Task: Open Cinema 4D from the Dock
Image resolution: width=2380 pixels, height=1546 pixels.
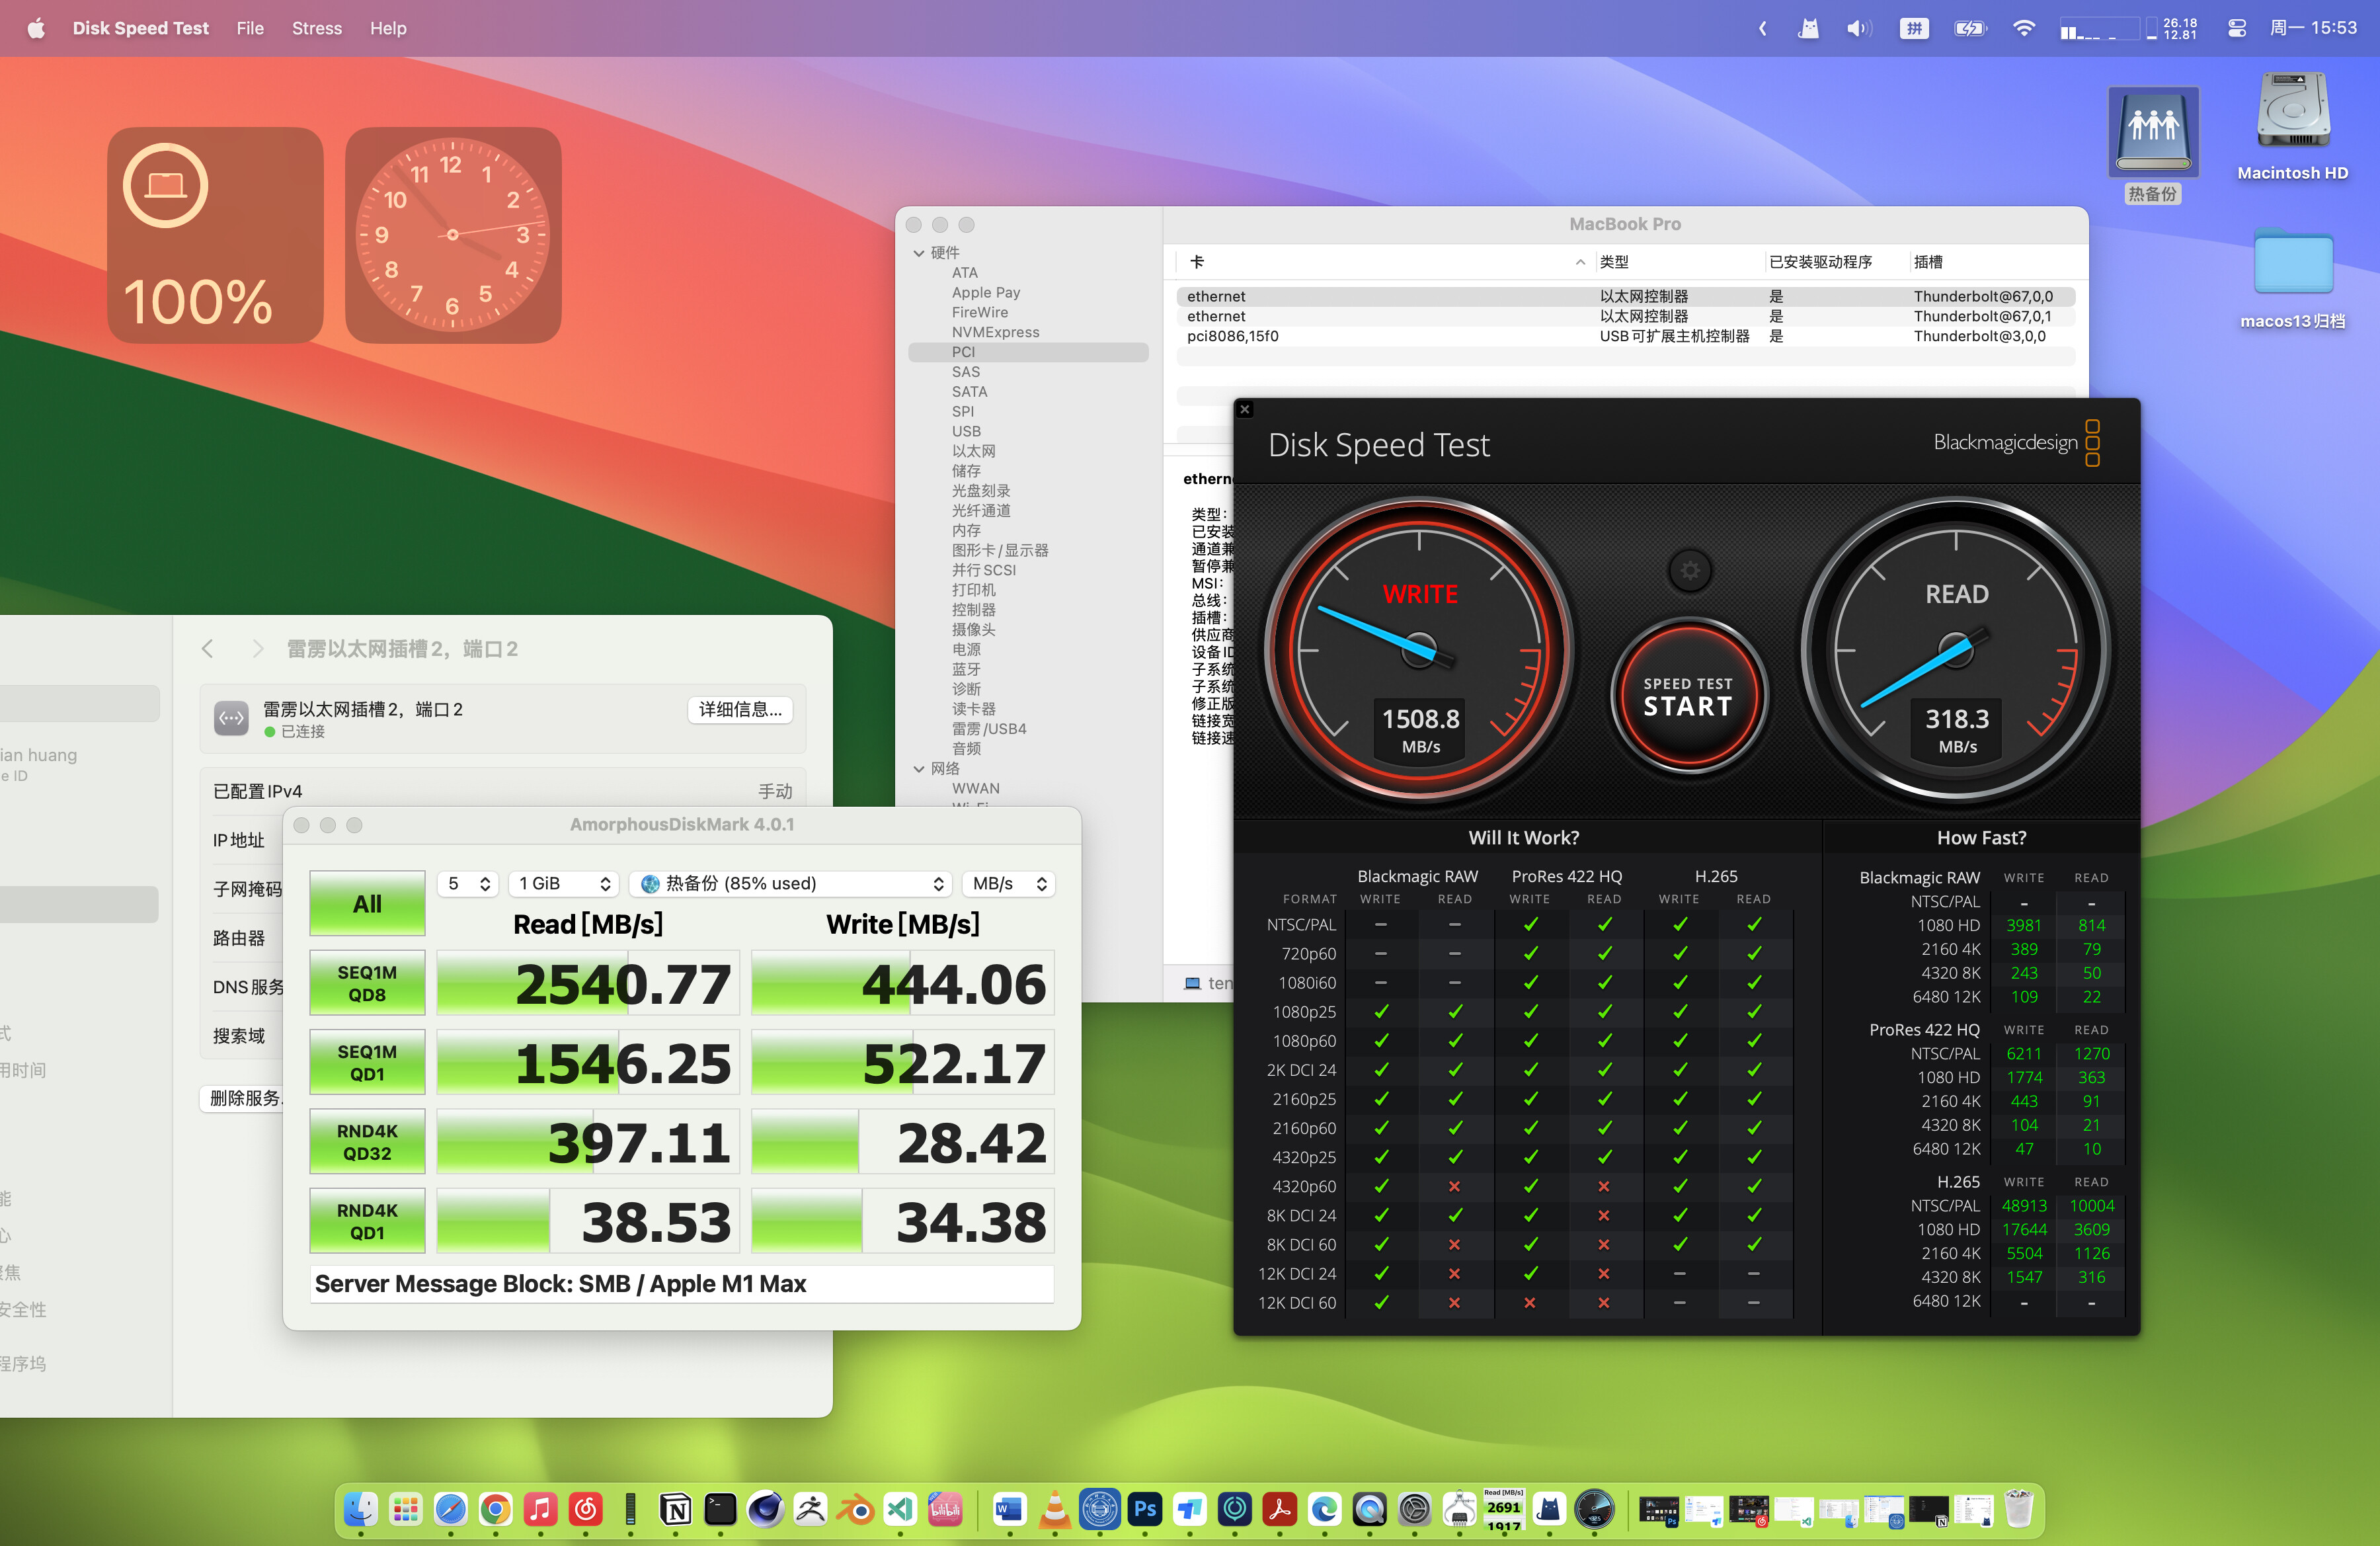Action: coord(765,1509)
